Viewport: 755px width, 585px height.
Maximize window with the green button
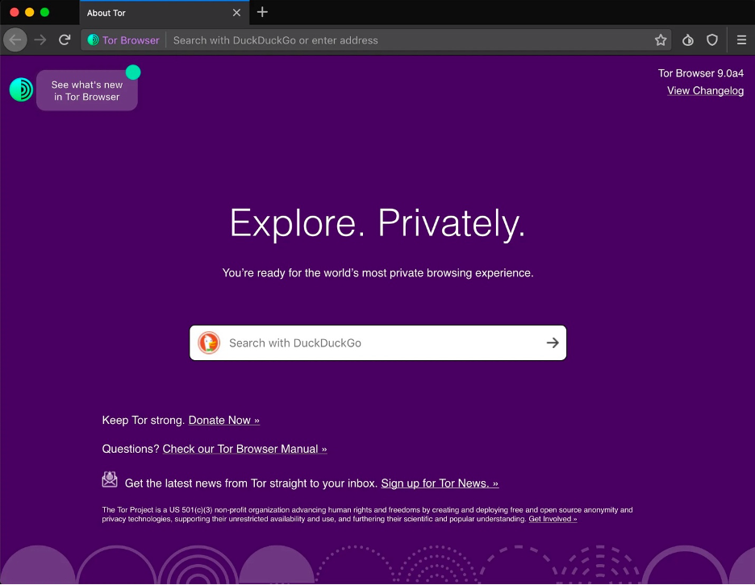45,12
